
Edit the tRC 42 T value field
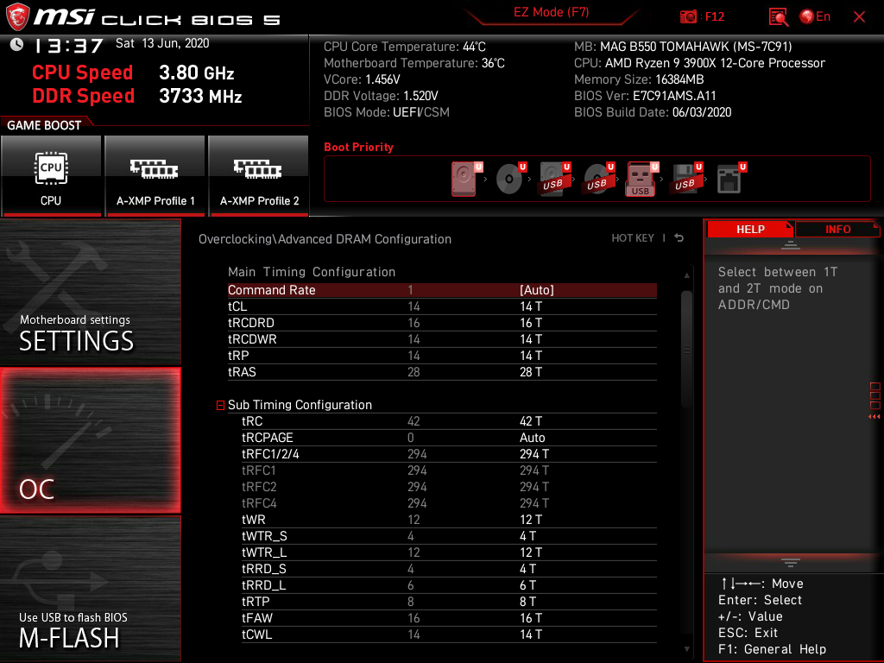point(531,421)
